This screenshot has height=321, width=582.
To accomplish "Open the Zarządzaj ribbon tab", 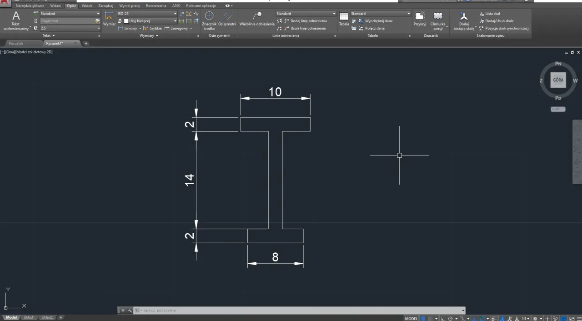I will (105, 5).
